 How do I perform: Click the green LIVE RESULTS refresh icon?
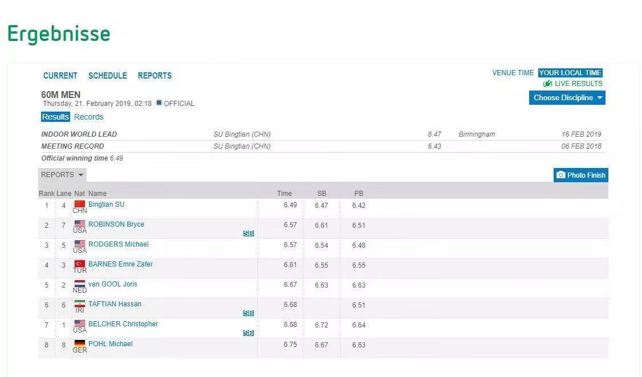click(x=547, y=84)
